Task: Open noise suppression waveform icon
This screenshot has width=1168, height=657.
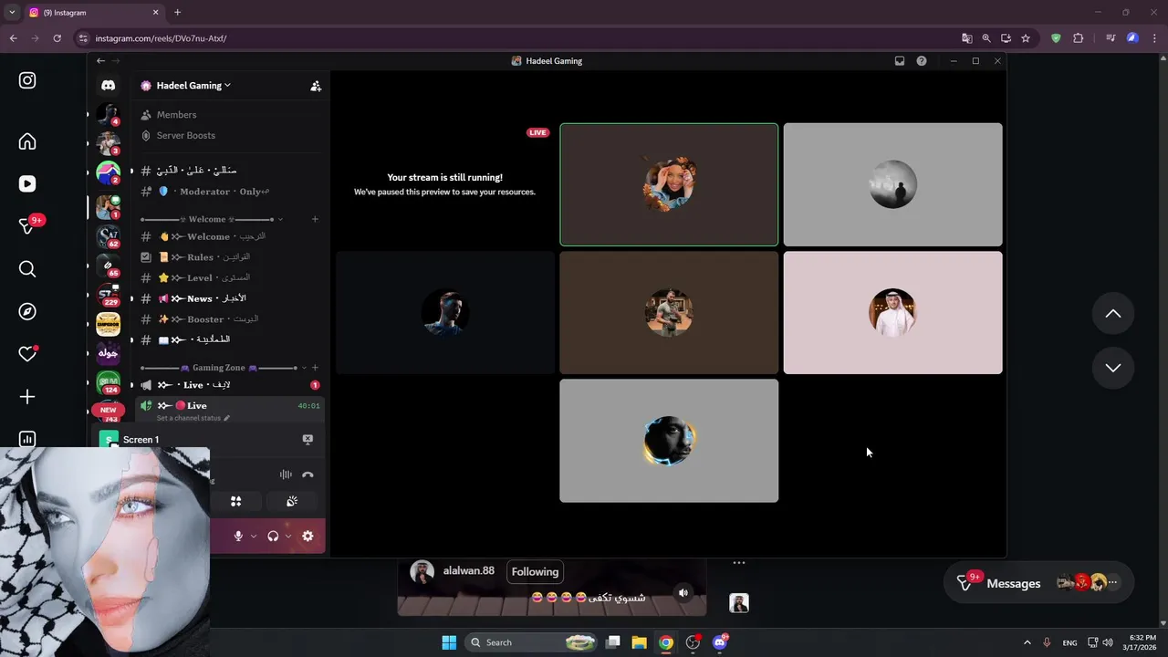Action: tap(286, 474)
